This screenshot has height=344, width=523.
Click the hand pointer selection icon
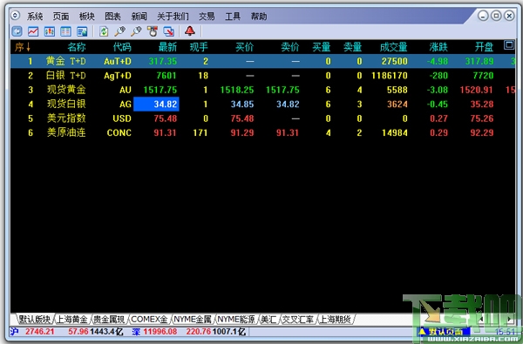(153, 31)
